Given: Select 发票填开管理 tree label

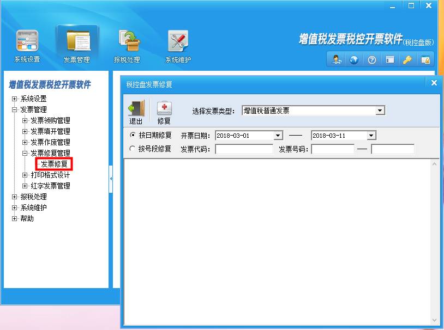Looking at the screenshot, I should coord(50,131).
